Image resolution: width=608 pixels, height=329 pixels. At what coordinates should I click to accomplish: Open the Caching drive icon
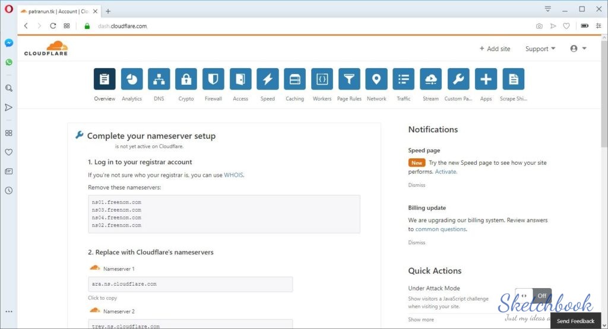click(294, 79)
